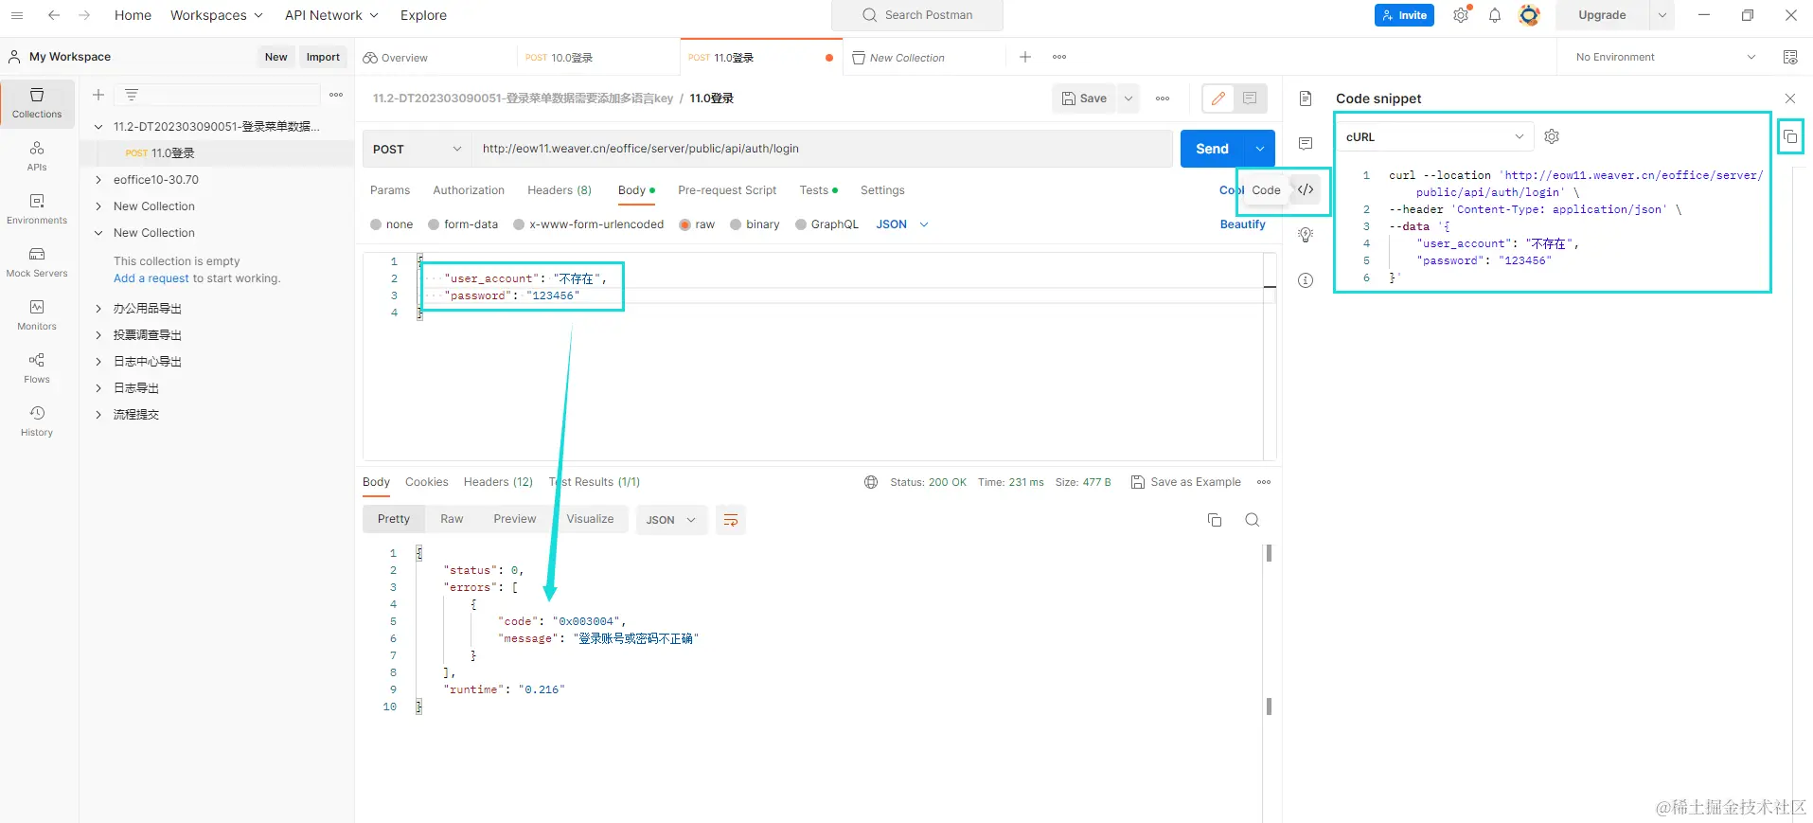The height and width of the screenshot is (823, 1813).
Task: Create a new collection with plus icon
Action: pyautogui.click(x=98, y=95)
